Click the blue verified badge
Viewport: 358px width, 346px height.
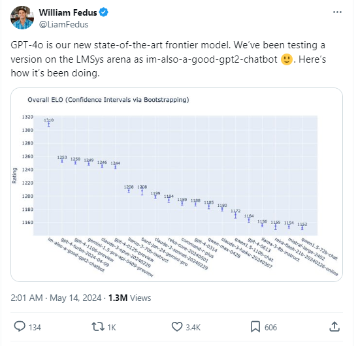coord(104,12)
